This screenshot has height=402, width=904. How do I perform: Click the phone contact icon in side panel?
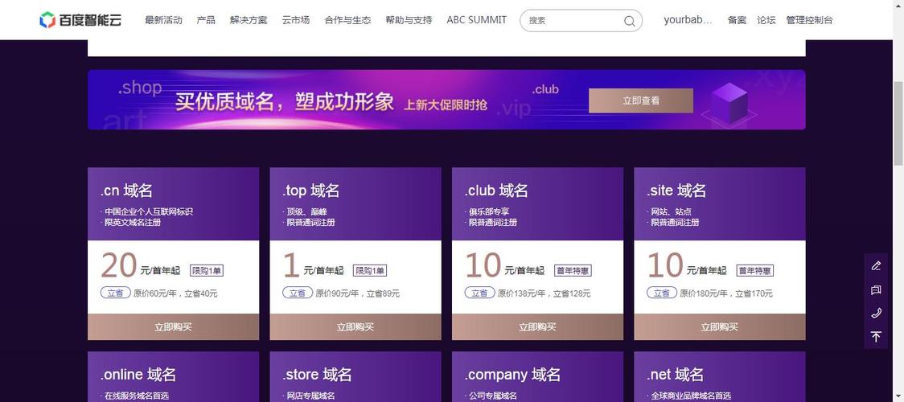click(876, 314)
